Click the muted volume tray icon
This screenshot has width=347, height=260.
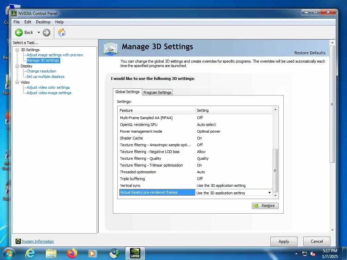tap(313, 254)
